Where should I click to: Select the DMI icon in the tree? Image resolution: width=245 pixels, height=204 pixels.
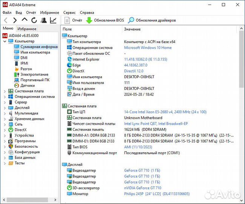pyautogui.click(x=17, y=58)
